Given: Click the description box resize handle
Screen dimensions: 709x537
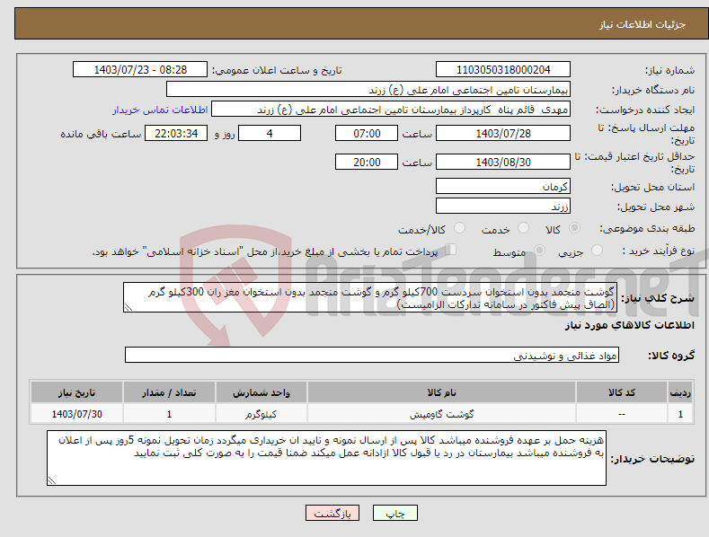Looking at the screenshot, I should [x=129, y=308].
